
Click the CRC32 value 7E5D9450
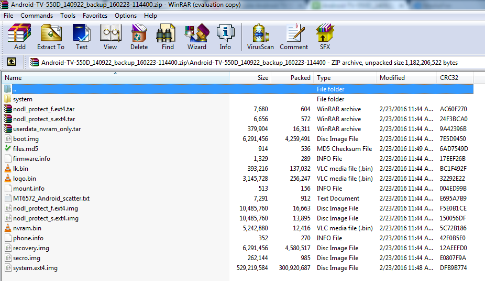pyautogui.click(x=453, y=139)
